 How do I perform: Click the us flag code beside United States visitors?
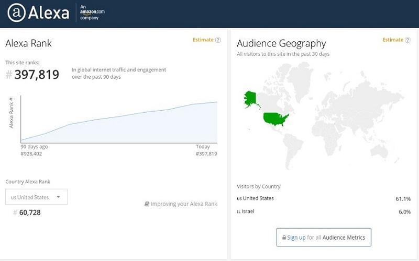point(239,198)
